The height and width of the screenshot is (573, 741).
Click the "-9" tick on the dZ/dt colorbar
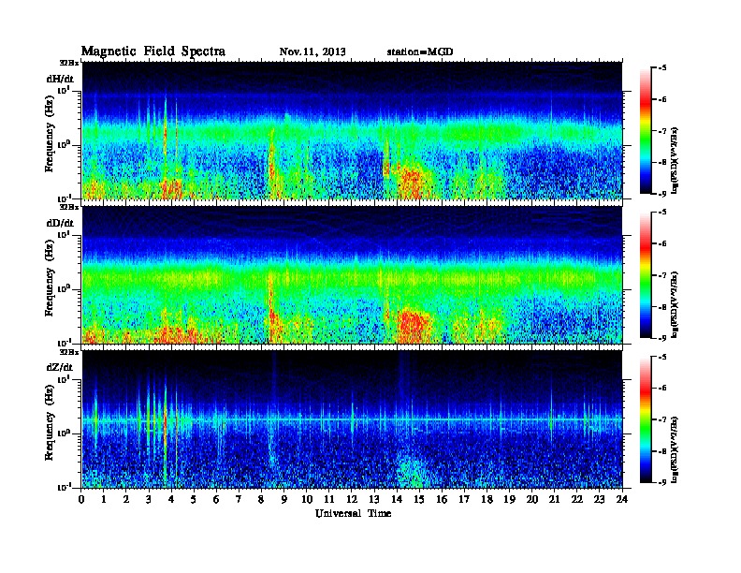coord(662,482)
